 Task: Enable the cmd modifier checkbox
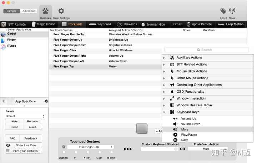pyautogui.click(x=111, y=152)
